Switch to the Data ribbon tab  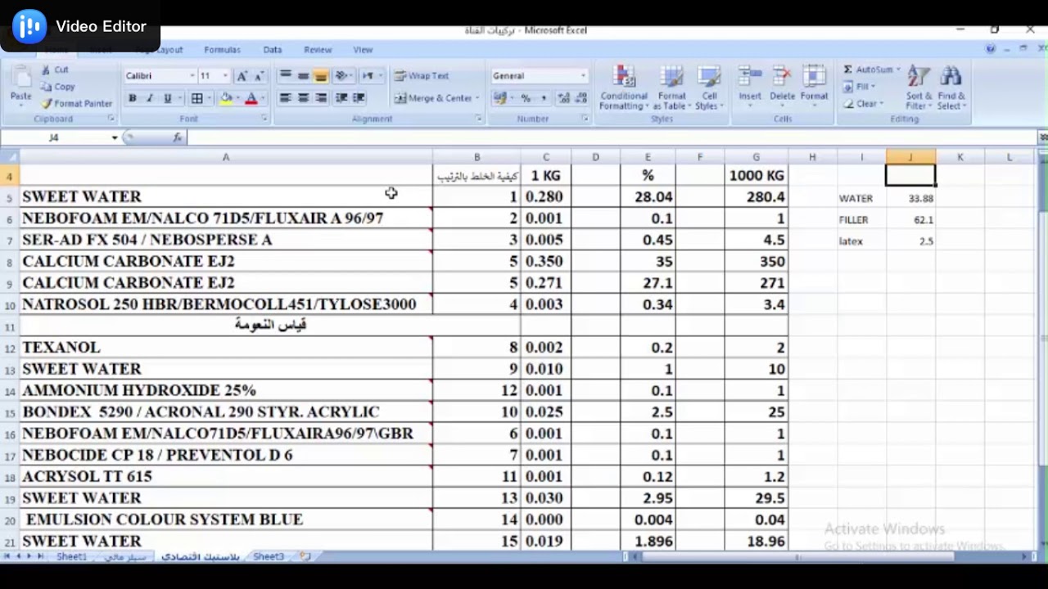point(273,50)
